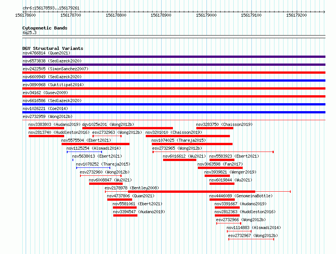
Task: Select nsv1125254 (Alsmadi2014) blue line
Action: coord(85,152)
